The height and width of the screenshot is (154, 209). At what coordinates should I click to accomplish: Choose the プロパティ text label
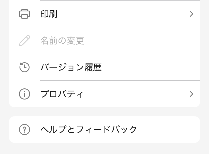[62, 94]
